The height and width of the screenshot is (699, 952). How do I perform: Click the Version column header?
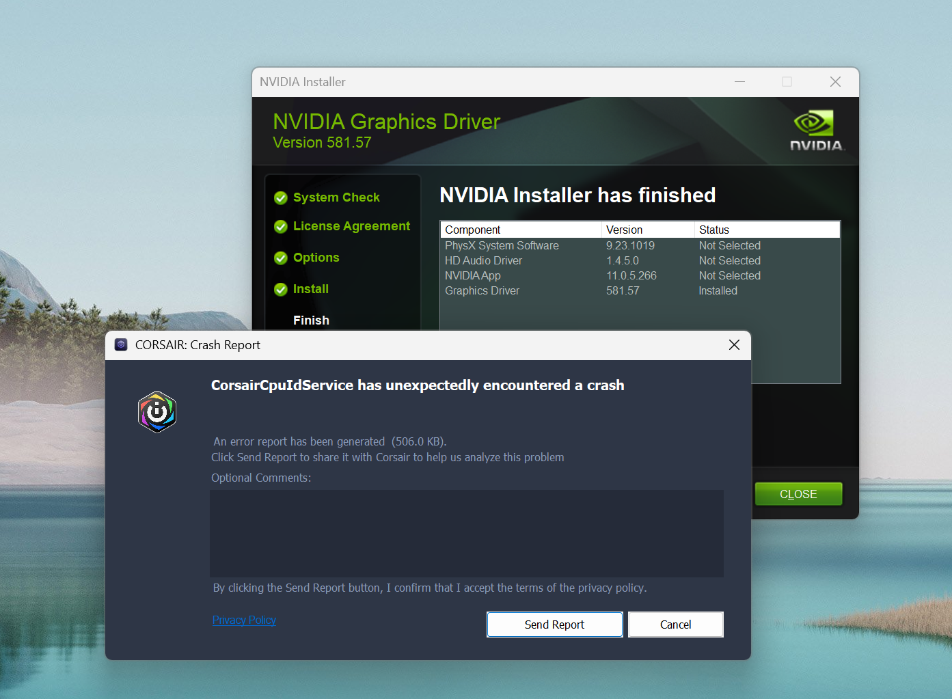tap(648, 230)
